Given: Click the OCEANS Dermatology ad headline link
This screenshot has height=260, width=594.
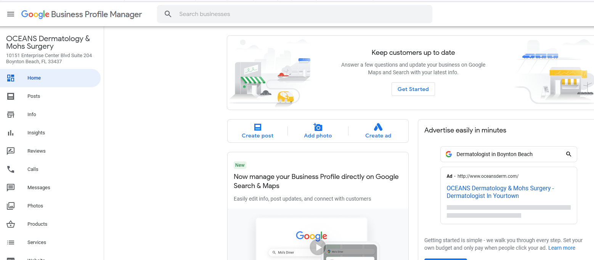Looking at the screenshot, I should [500, 192].
